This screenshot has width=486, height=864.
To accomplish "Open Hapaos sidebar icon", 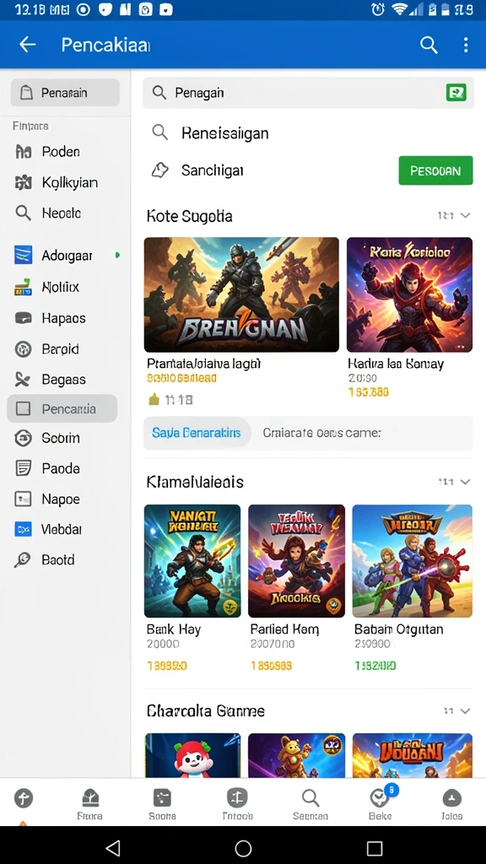I will coord(23,318).
